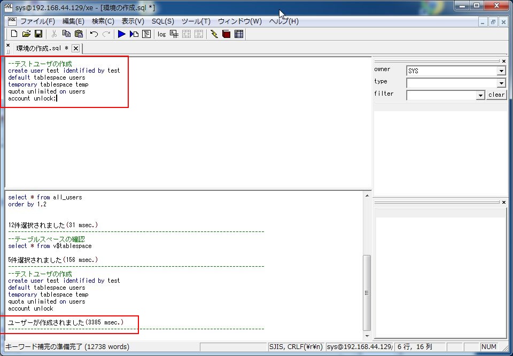Click the log toolbar icon

(x=161, y=34)
